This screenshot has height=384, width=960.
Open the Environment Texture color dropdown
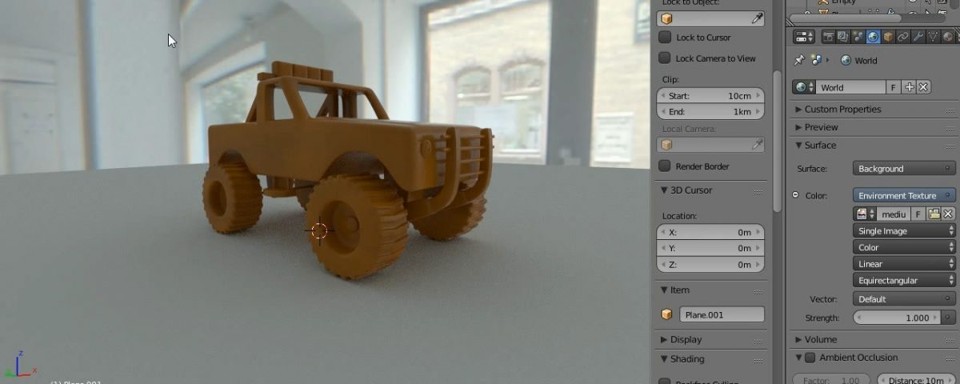pos(904,195)
